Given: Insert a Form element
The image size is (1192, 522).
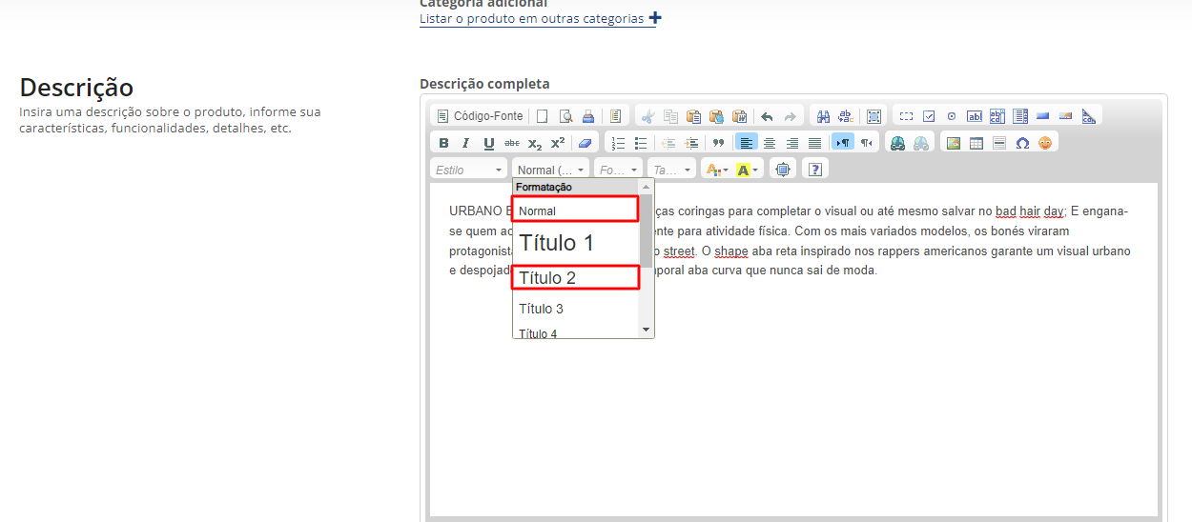Looking at the screenshot, I should [906, 116].
